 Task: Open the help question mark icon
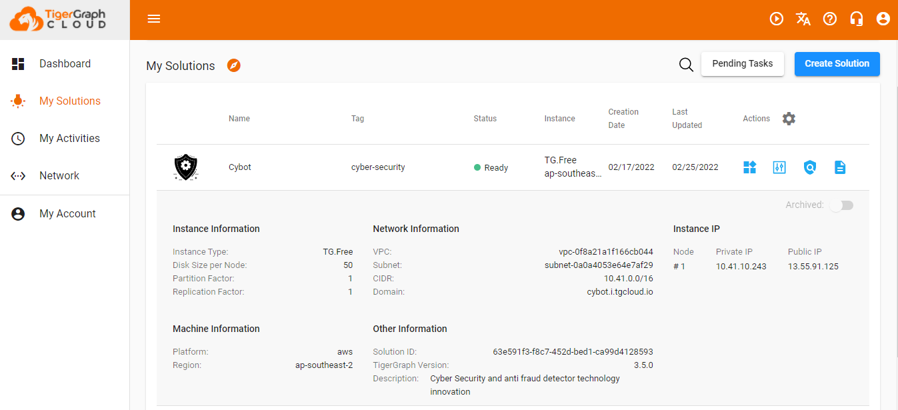click(x=830, y=19)
